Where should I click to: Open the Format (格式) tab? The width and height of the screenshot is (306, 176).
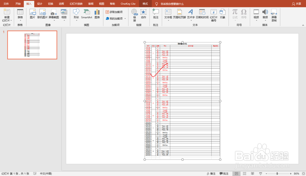(x=145, y=4)
